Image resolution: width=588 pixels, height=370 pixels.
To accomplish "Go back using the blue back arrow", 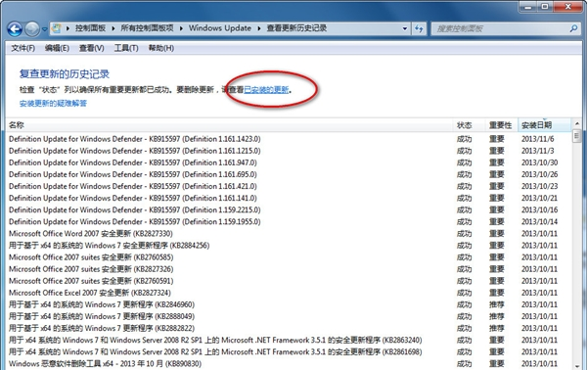I will [x=15, y=29].
